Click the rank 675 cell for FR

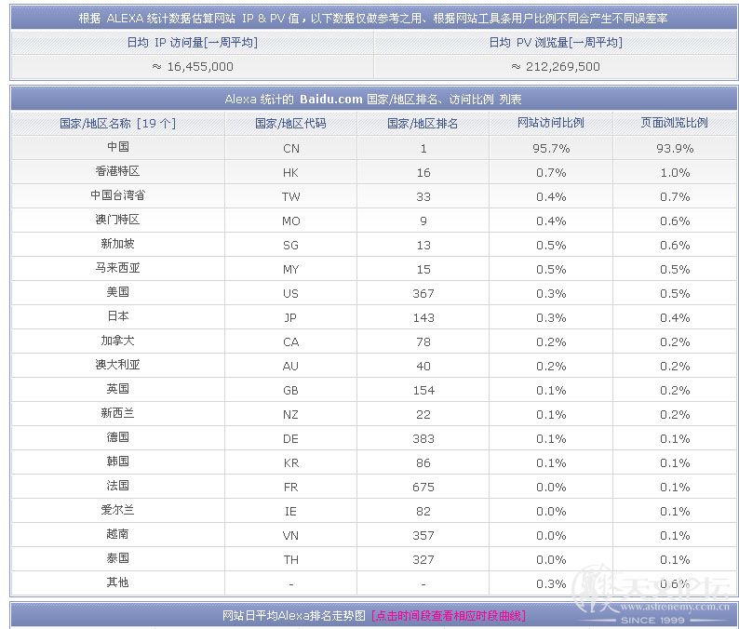click(423, 488)
